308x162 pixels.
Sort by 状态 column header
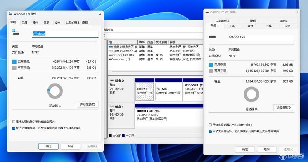(186, 42)
